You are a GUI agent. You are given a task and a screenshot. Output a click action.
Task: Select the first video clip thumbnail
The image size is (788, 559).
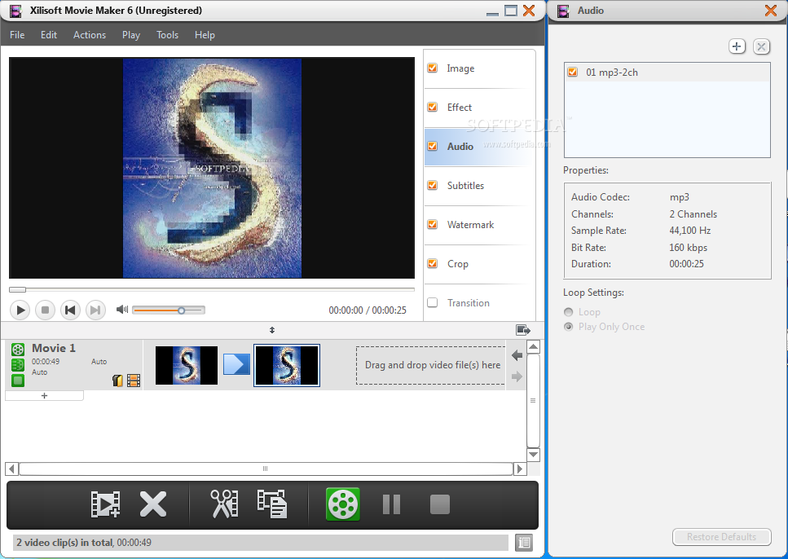[x=187, y=365]
